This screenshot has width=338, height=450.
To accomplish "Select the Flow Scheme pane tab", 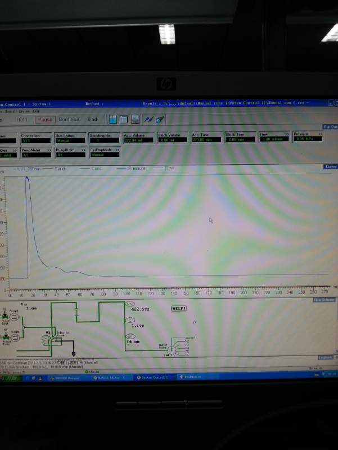I will click(x=324, y=300).
